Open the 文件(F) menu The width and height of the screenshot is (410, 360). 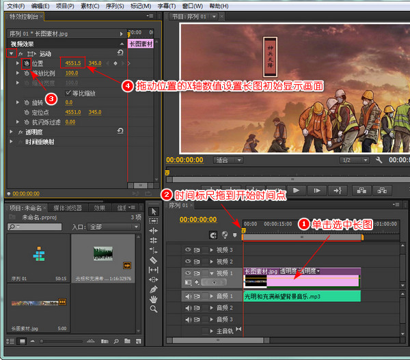[16, 5]
